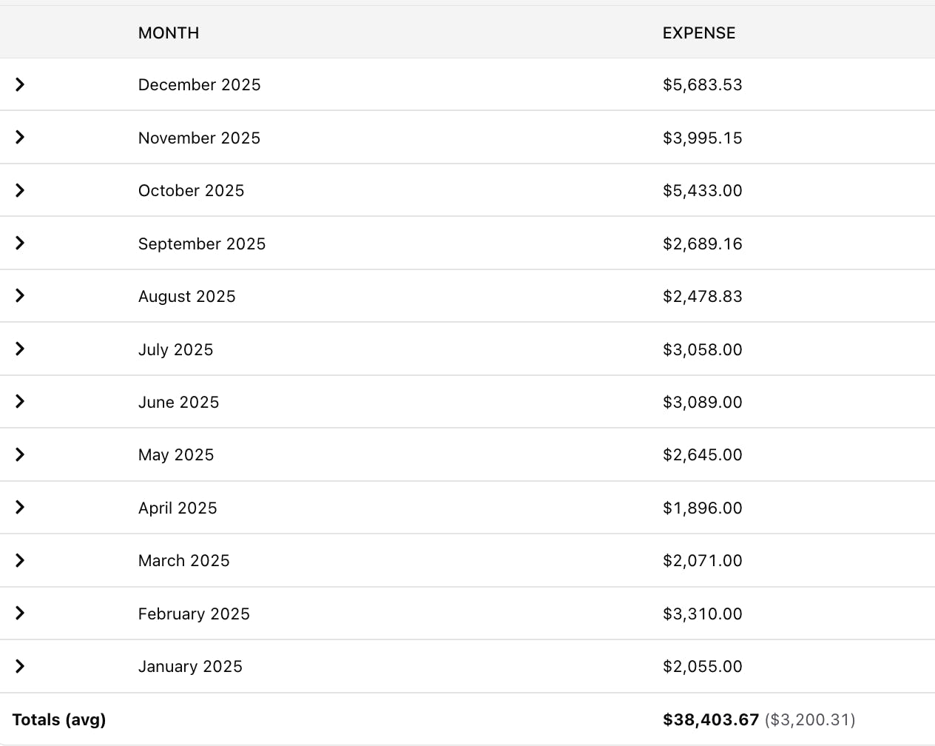Expand the January 2025 row chevron
This screenshot has width=935, height=746.
[20, 666]
